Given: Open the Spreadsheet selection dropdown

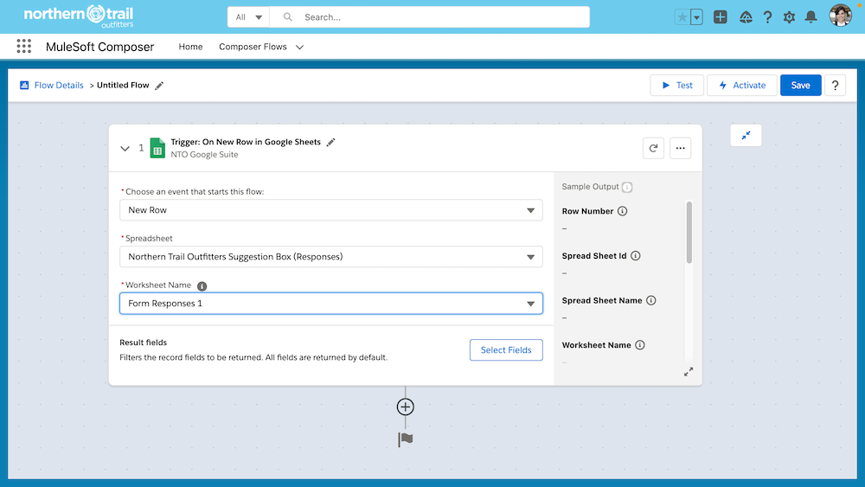Looking at the screenshot, I should tap(331, 257).
